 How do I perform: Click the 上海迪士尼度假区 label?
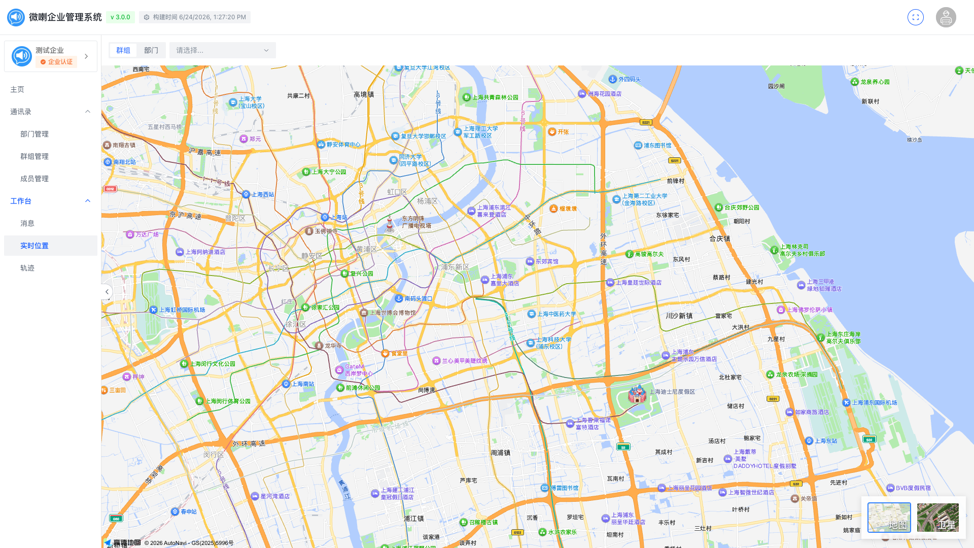click(673, 392)
